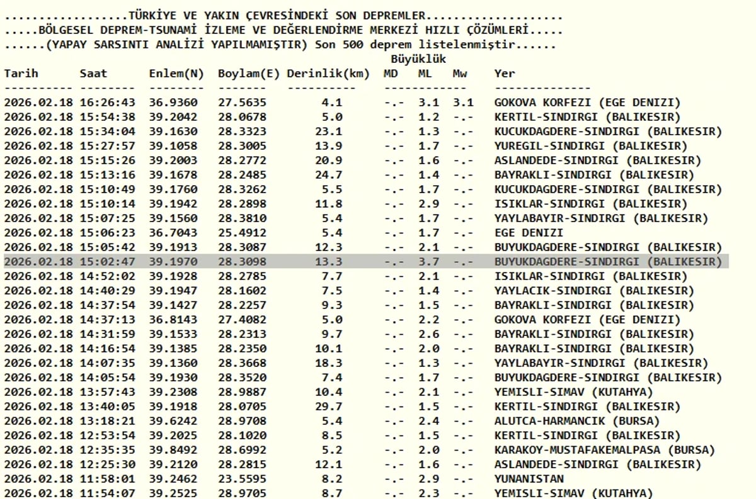The image size is (756, 499).
Task: Click ML value 3.7 in highlighted row
Action: pos(429,262)
